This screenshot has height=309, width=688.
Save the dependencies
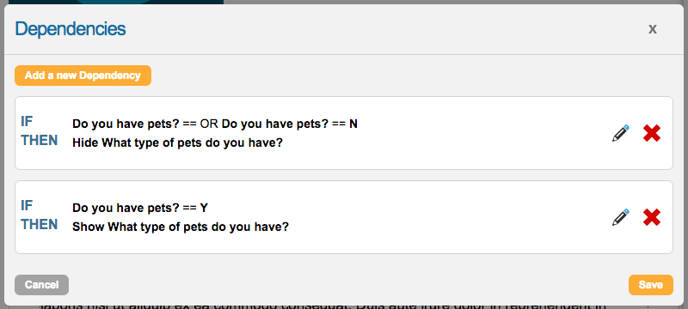(x=651, y=285)
